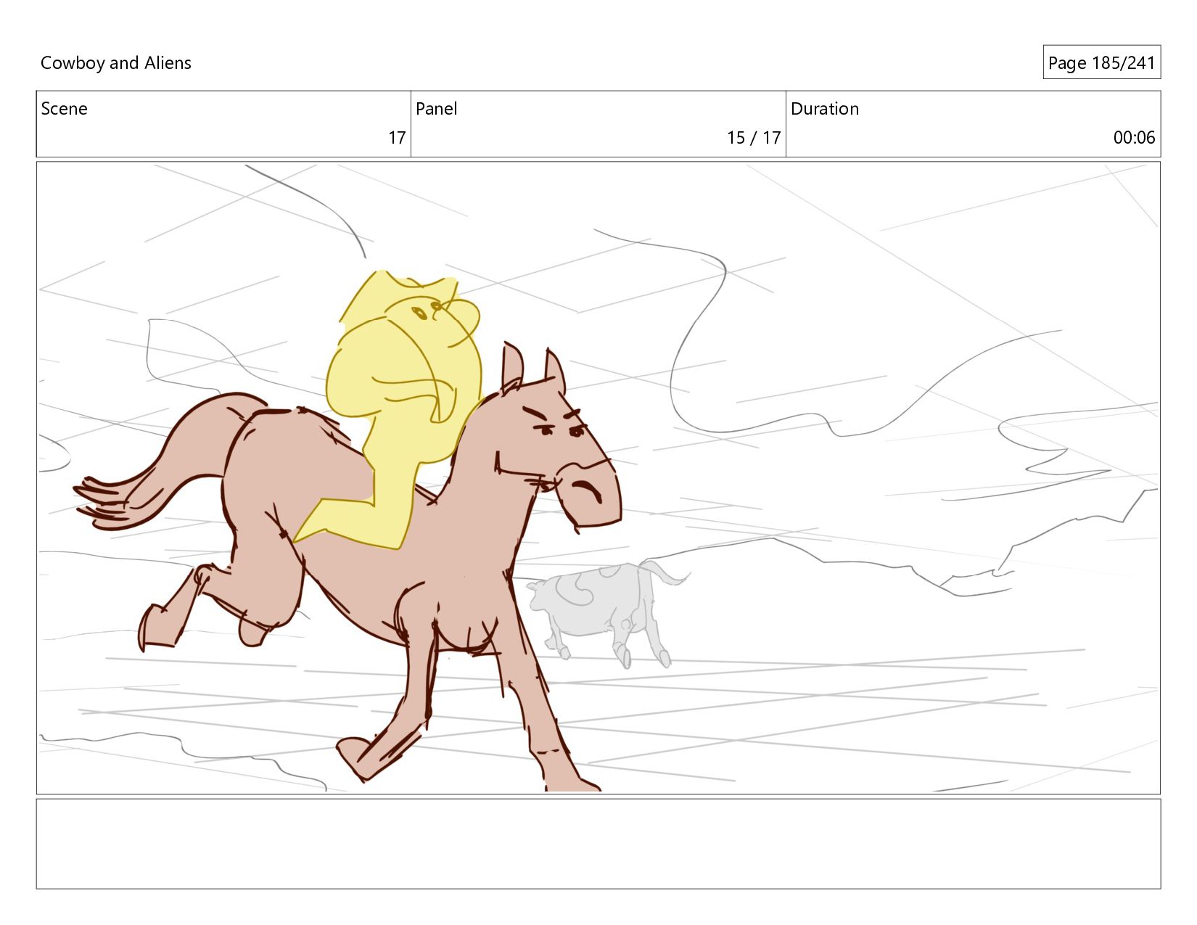
Task: Click the panel count '15 / 17'
Action: coord(754,138)
